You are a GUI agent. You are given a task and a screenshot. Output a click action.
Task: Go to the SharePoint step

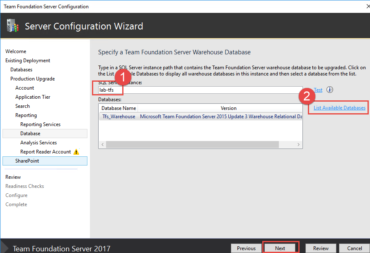coord(45,161)
